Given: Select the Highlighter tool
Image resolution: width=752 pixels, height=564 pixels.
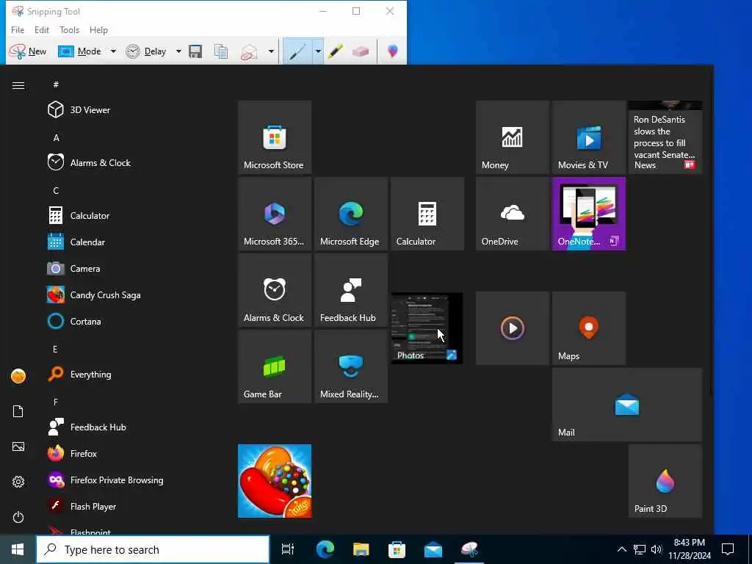Looking at the screenshot, I should click(x=335, y=51).
